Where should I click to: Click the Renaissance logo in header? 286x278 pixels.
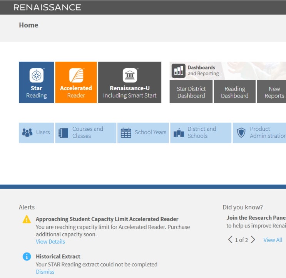pos(47,7)
